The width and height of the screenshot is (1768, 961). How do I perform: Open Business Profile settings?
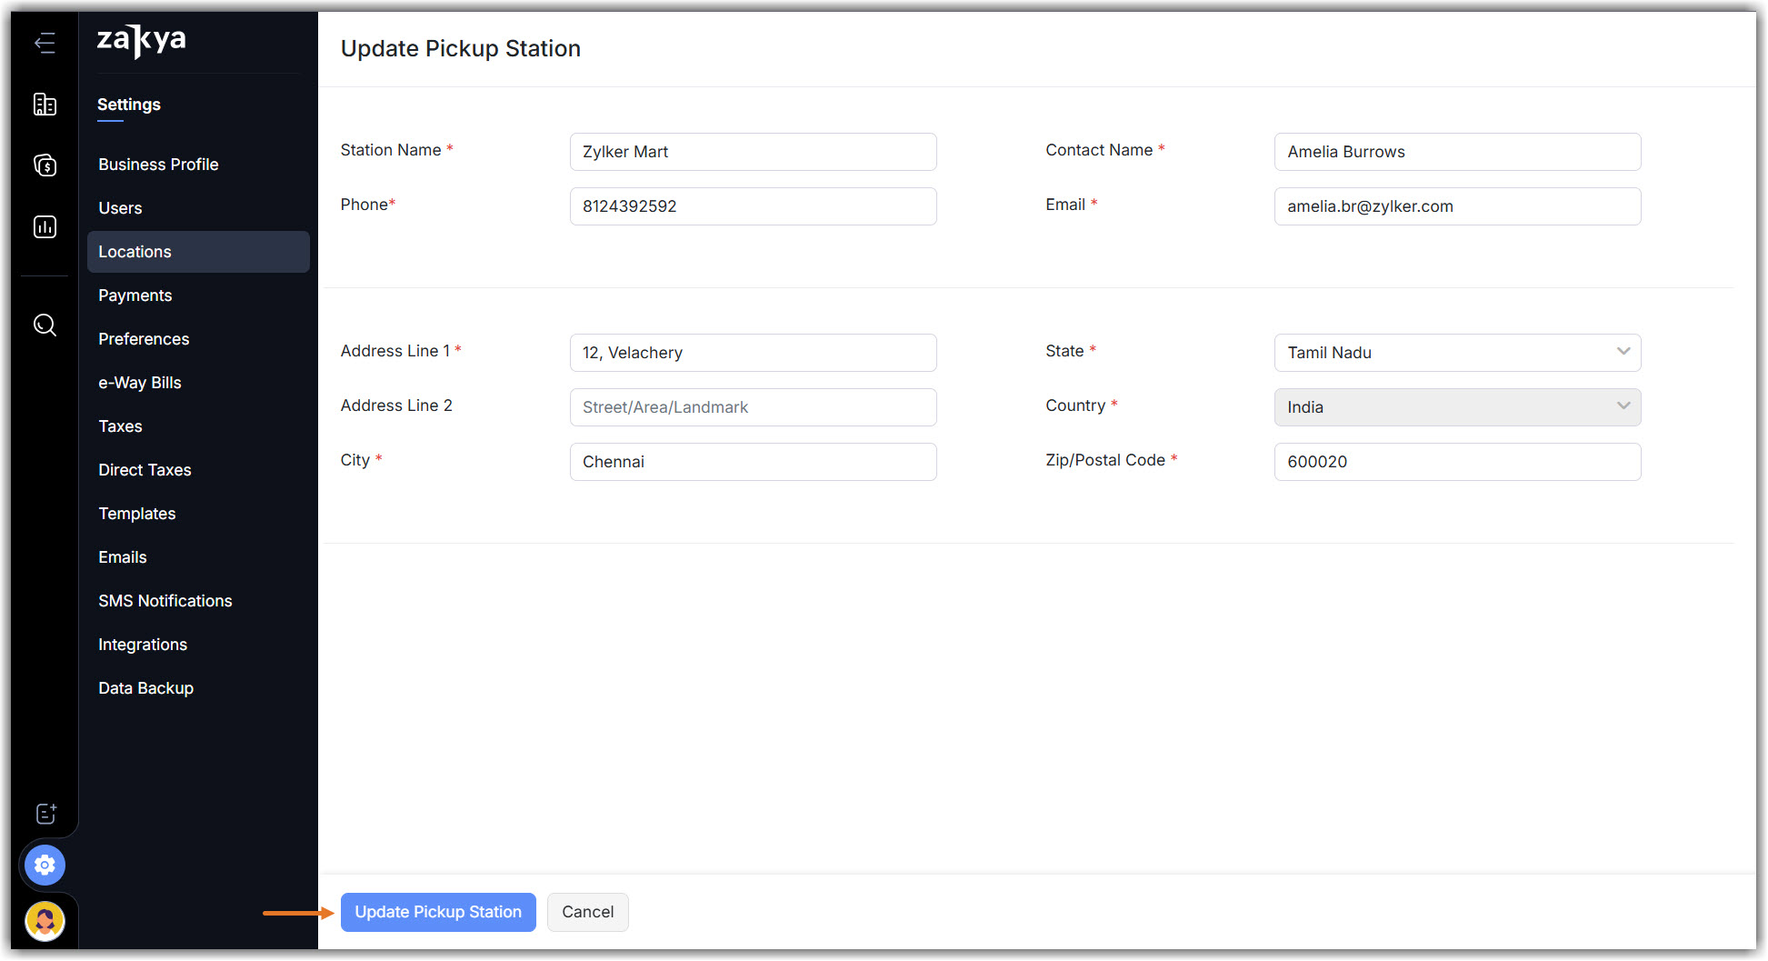158,165
